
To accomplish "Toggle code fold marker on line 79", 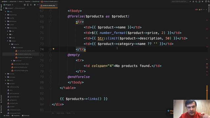I will point(51,77).
